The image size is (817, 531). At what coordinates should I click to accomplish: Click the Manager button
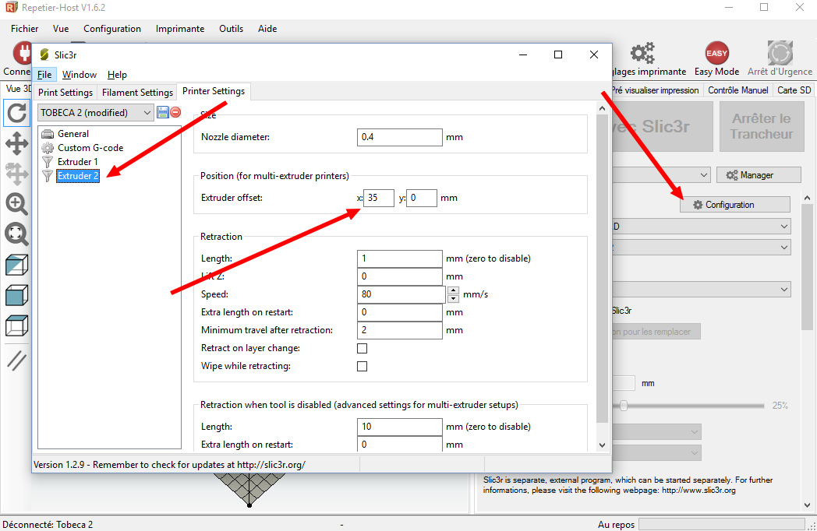(759, 175)
